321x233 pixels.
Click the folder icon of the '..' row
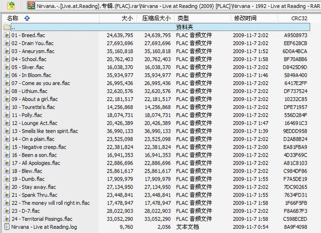point(7,27)
